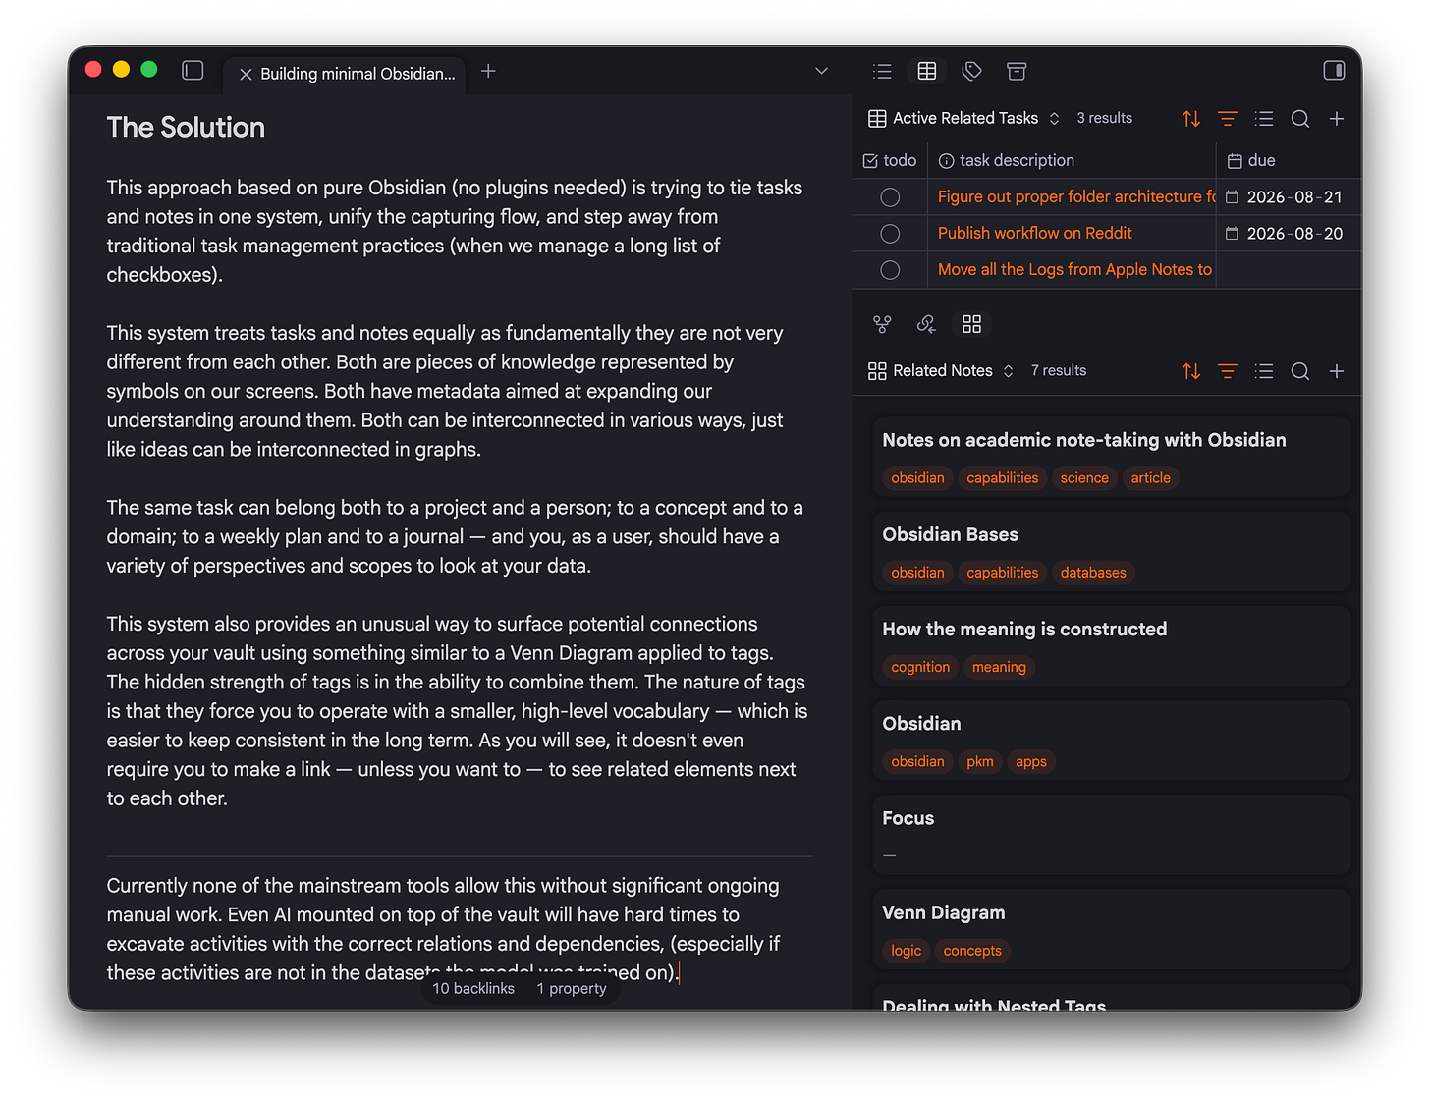The height and width of the screenshot is (1100, 1430).
Task: Open the Venn Diagram note card
Action: [1112, 929]
